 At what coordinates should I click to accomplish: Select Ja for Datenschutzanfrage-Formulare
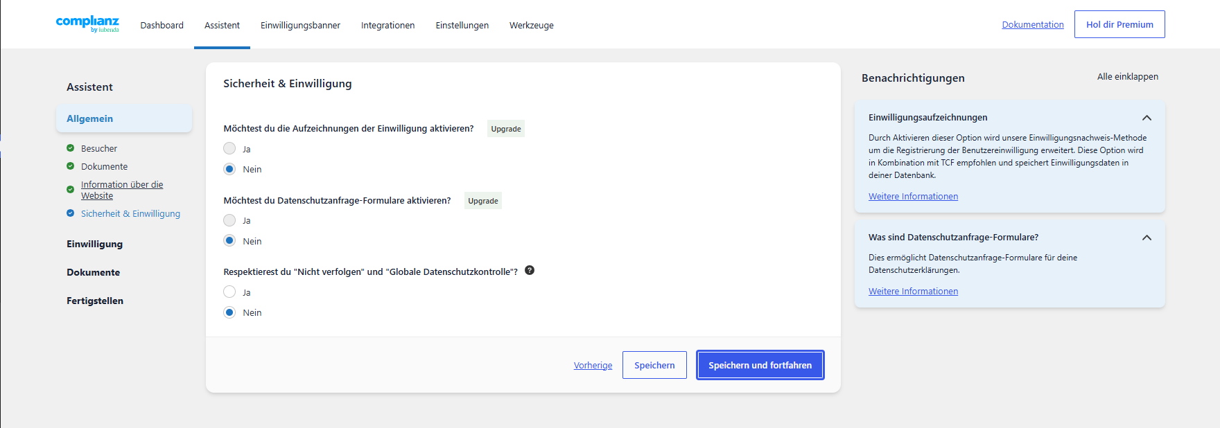click(229, 220)
